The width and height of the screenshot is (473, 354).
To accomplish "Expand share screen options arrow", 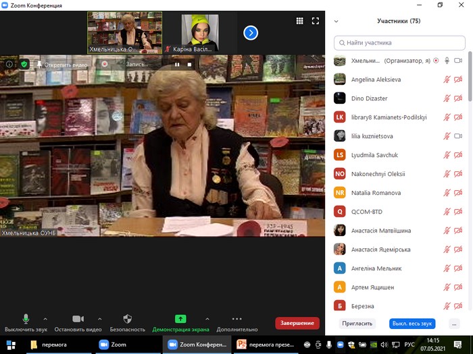I will [x=207, y=319].
